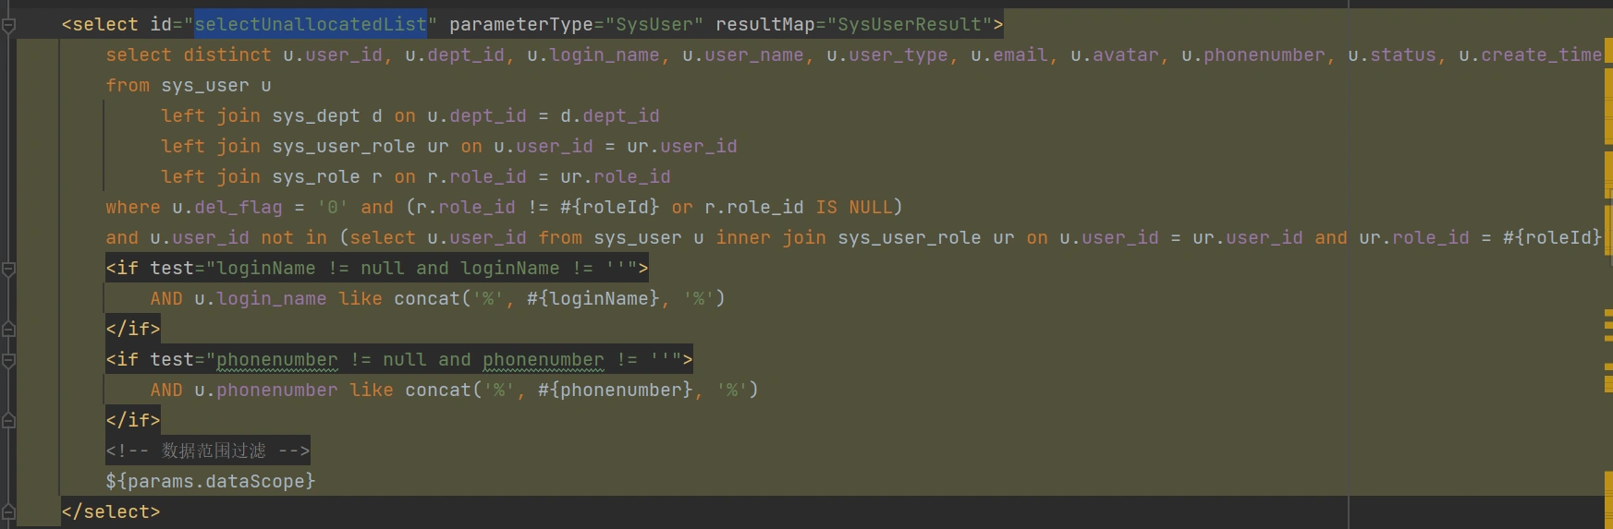
Task: Click the fold marker beside the second closing if tag
Action: point(8,420)
